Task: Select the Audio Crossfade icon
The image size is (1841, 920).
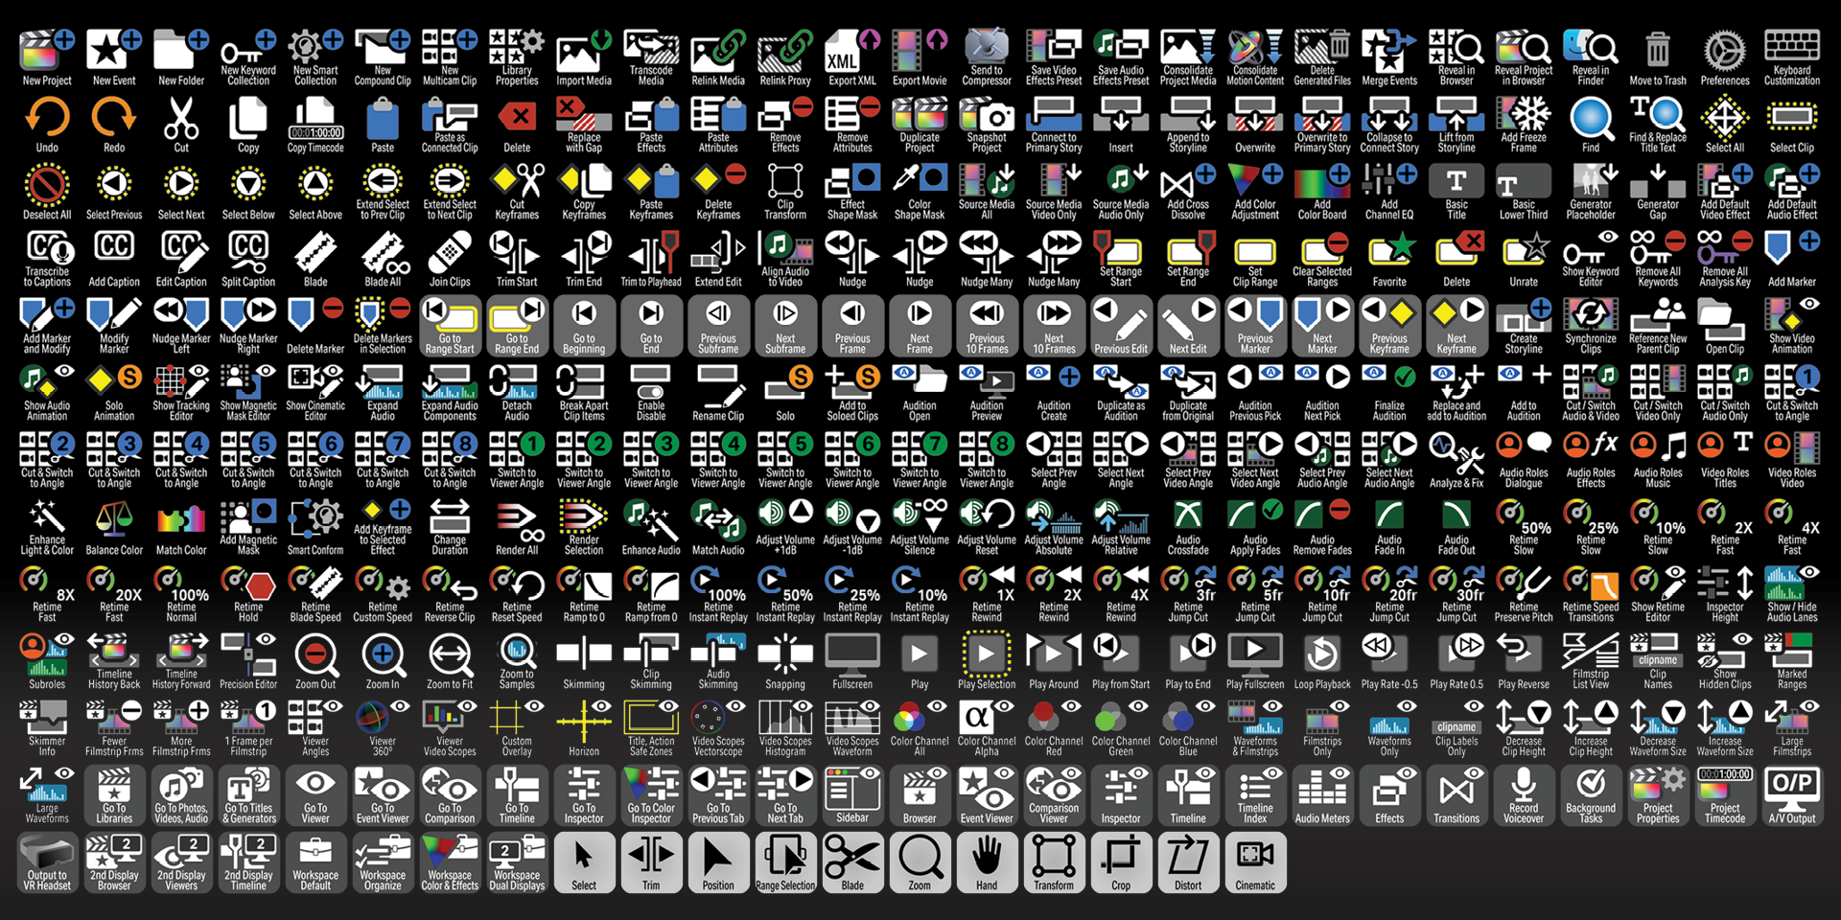Action: [1188, 527]
